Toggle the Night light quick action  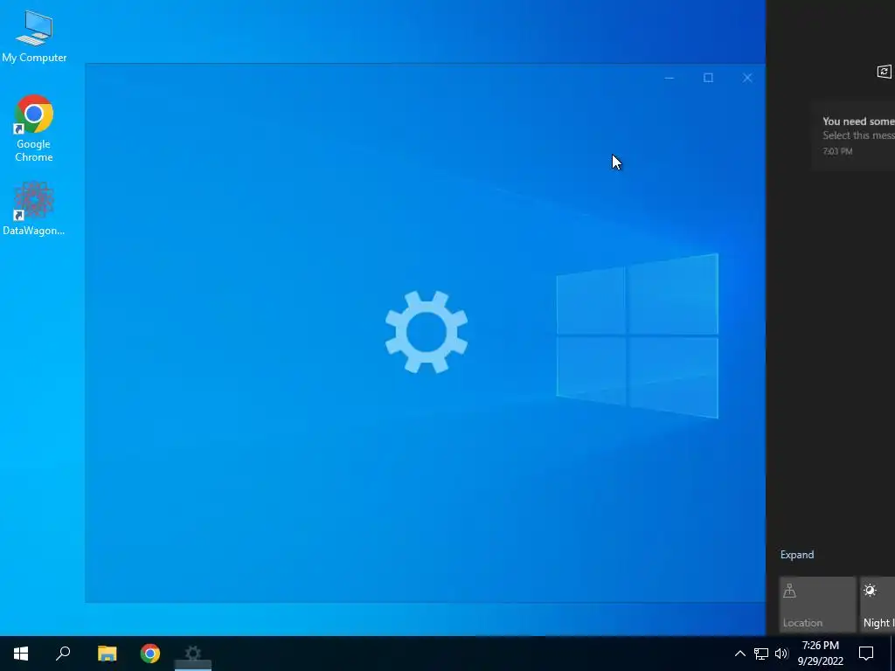pyautogui.click(x=878, y=605)
